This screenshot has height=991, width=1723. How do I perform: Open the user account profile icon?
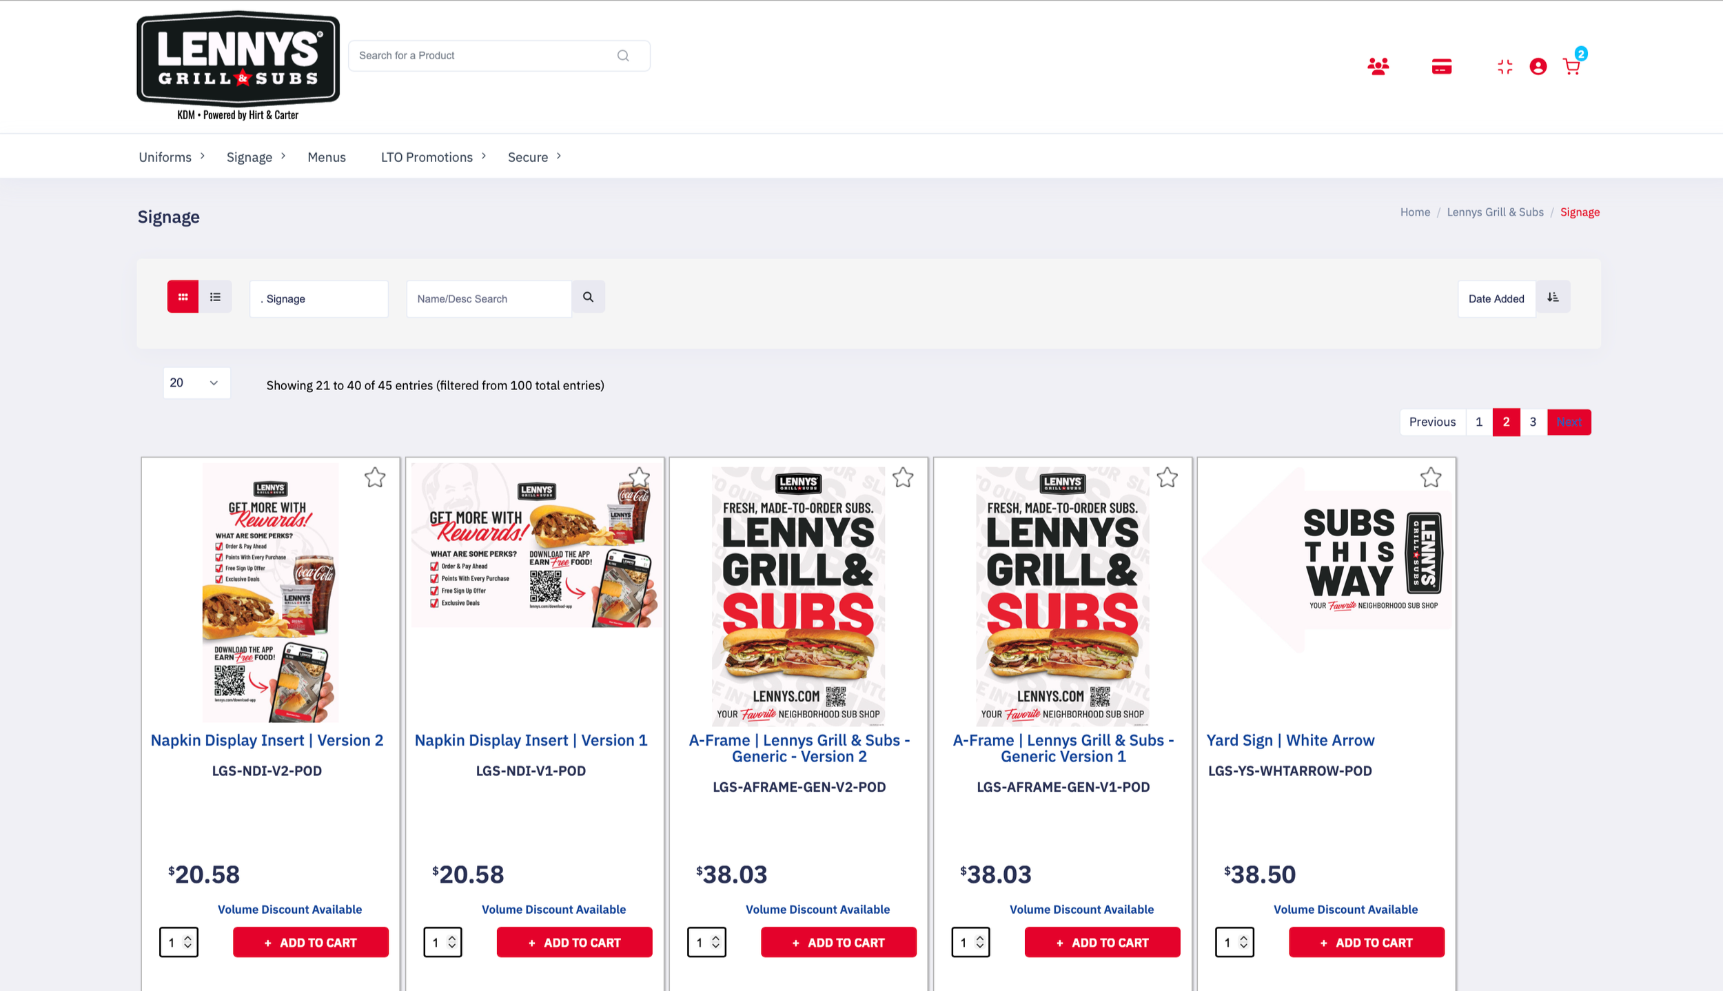1538,66
